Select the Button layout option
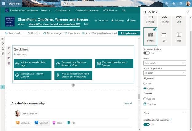The width and height of the screenshot is (192, 131). coord(150,37)
